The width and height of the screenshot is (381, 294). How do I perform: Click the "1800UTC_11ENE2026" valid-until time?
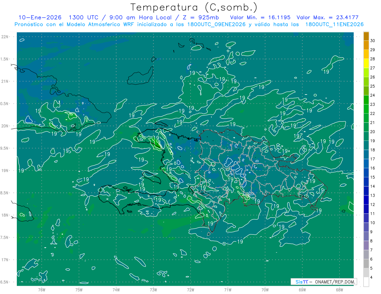coord(334,24)
